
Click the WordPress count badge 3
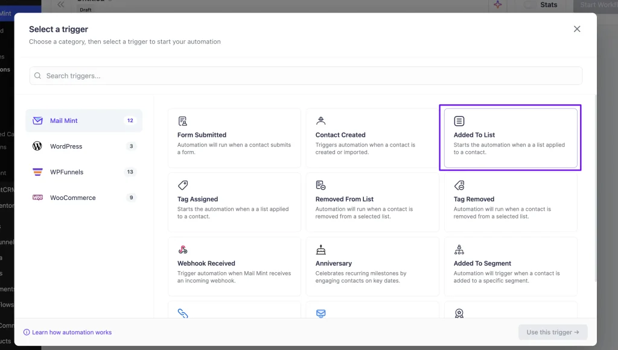tap(131, 146)
